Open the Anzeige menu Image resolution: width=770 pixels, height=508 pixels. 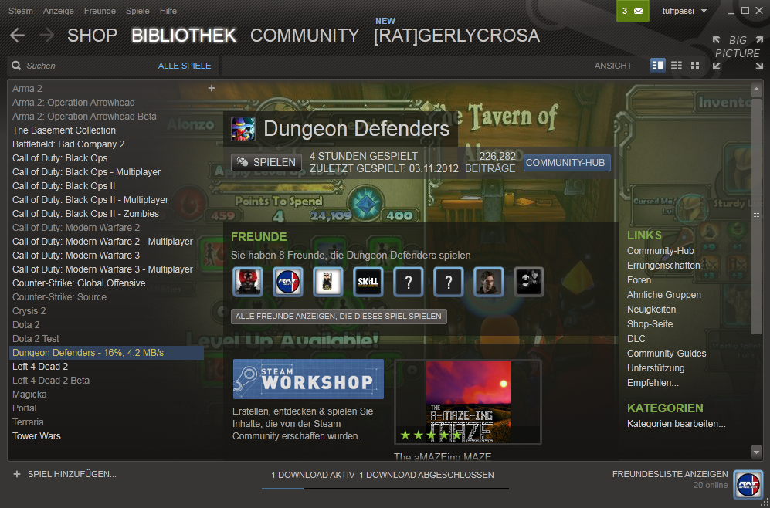click(x=59, y=11)
